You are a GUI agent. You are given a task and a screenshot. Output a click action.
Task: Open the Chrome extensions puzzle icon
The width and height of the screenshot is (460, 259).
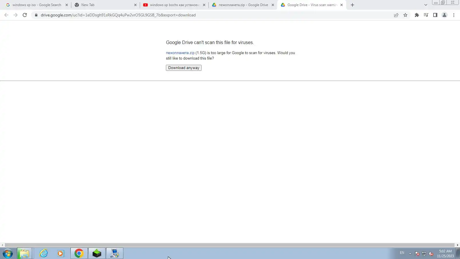tap(417, 15)
